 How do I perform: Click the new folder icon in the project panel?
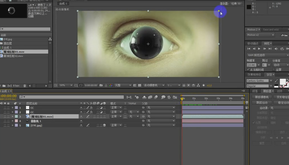point(4,86)
